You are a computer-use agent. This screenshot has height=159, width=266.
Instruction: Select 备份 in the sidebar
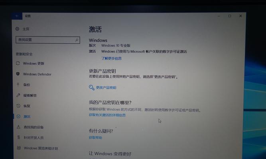[26, 85]
